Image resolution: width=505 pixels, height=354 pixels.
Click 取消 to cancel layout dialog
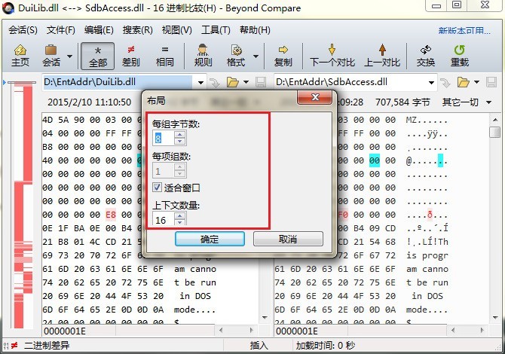coord(288,239)
